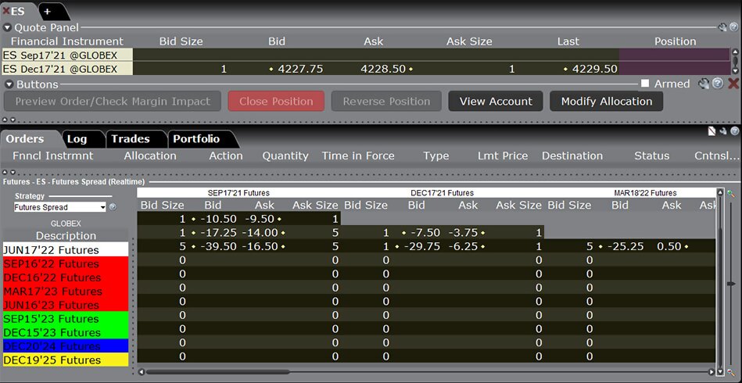Click up arrow above Futures Spread title
This screenshot has height=383, width=742.
(x=5, y=172)
